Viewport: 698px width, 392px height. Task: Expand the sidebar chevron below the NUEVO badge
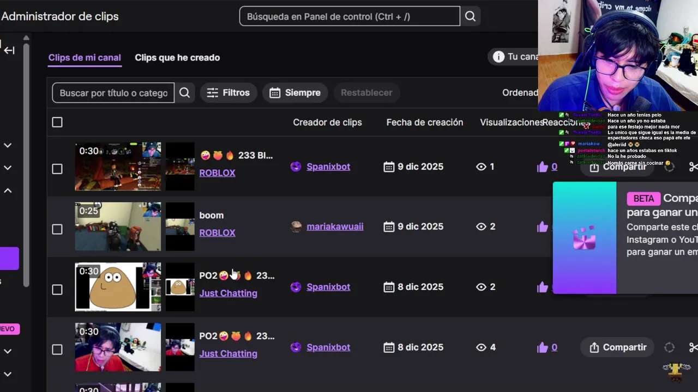click(x=8, y=351)
